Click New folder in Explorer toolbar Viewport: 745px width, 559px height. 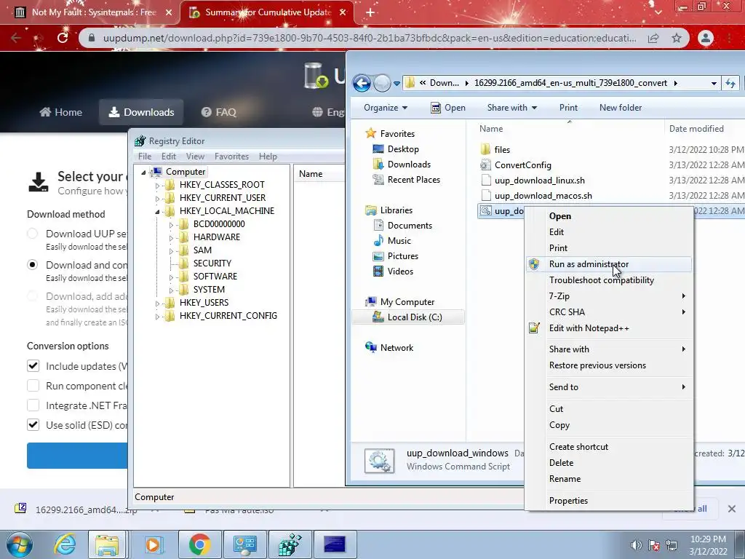point(621,108)
